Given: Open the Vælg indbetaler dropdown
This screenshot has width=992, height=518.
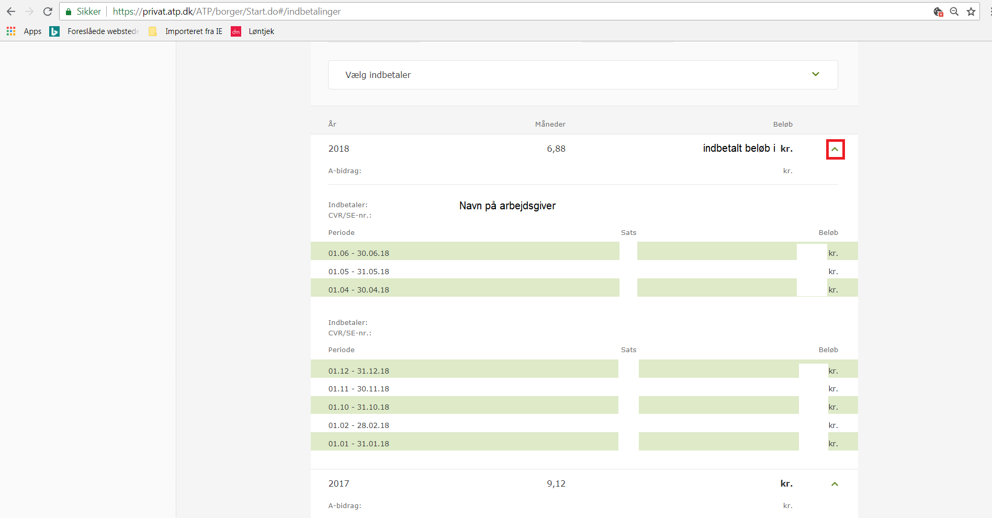Looking at the screenshot, I should pyautogui.click(x=583, y=75).
